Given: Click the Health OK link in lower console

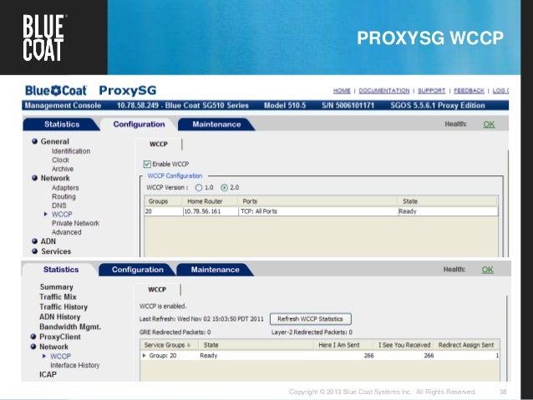Looking at the screenshot, I should [x=487, y=270].
